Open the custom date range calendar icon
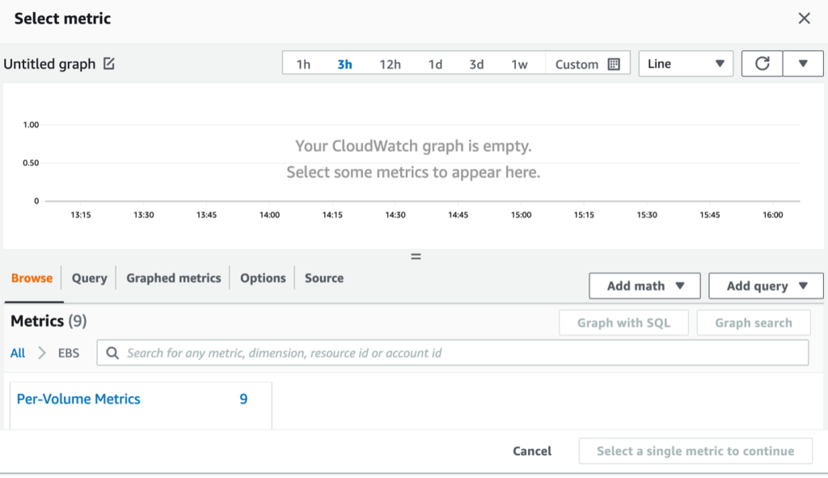828x478 pixels. point(612,63)
